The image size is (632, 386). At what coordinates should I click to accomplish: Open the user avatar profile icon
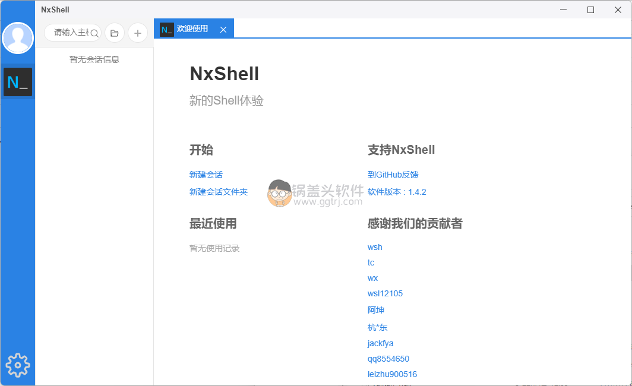(18, 38)
